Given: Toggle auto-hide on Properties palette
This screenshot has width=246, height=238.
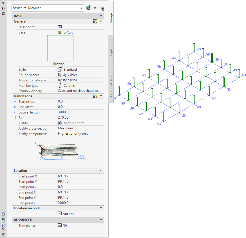Looking at the screenshot, I should click(x=3, y=8).
